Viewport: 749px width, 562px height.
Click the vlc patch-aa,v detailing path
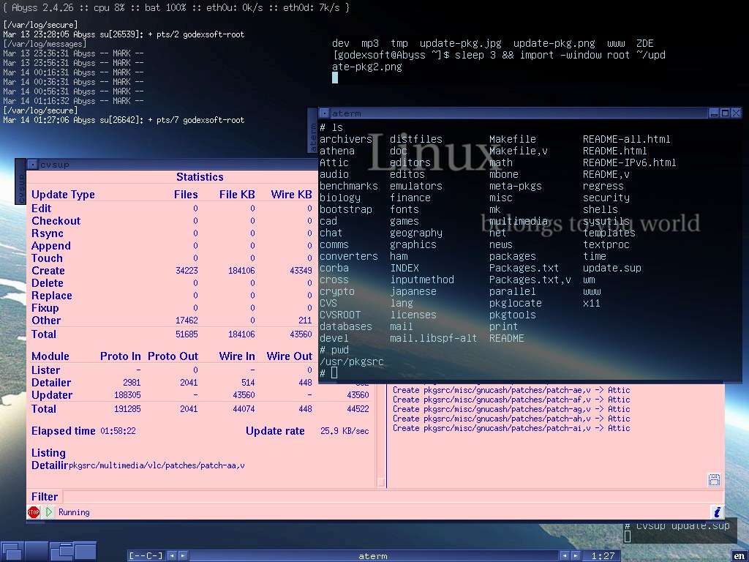pyautogui.click(x=157, y=465)
